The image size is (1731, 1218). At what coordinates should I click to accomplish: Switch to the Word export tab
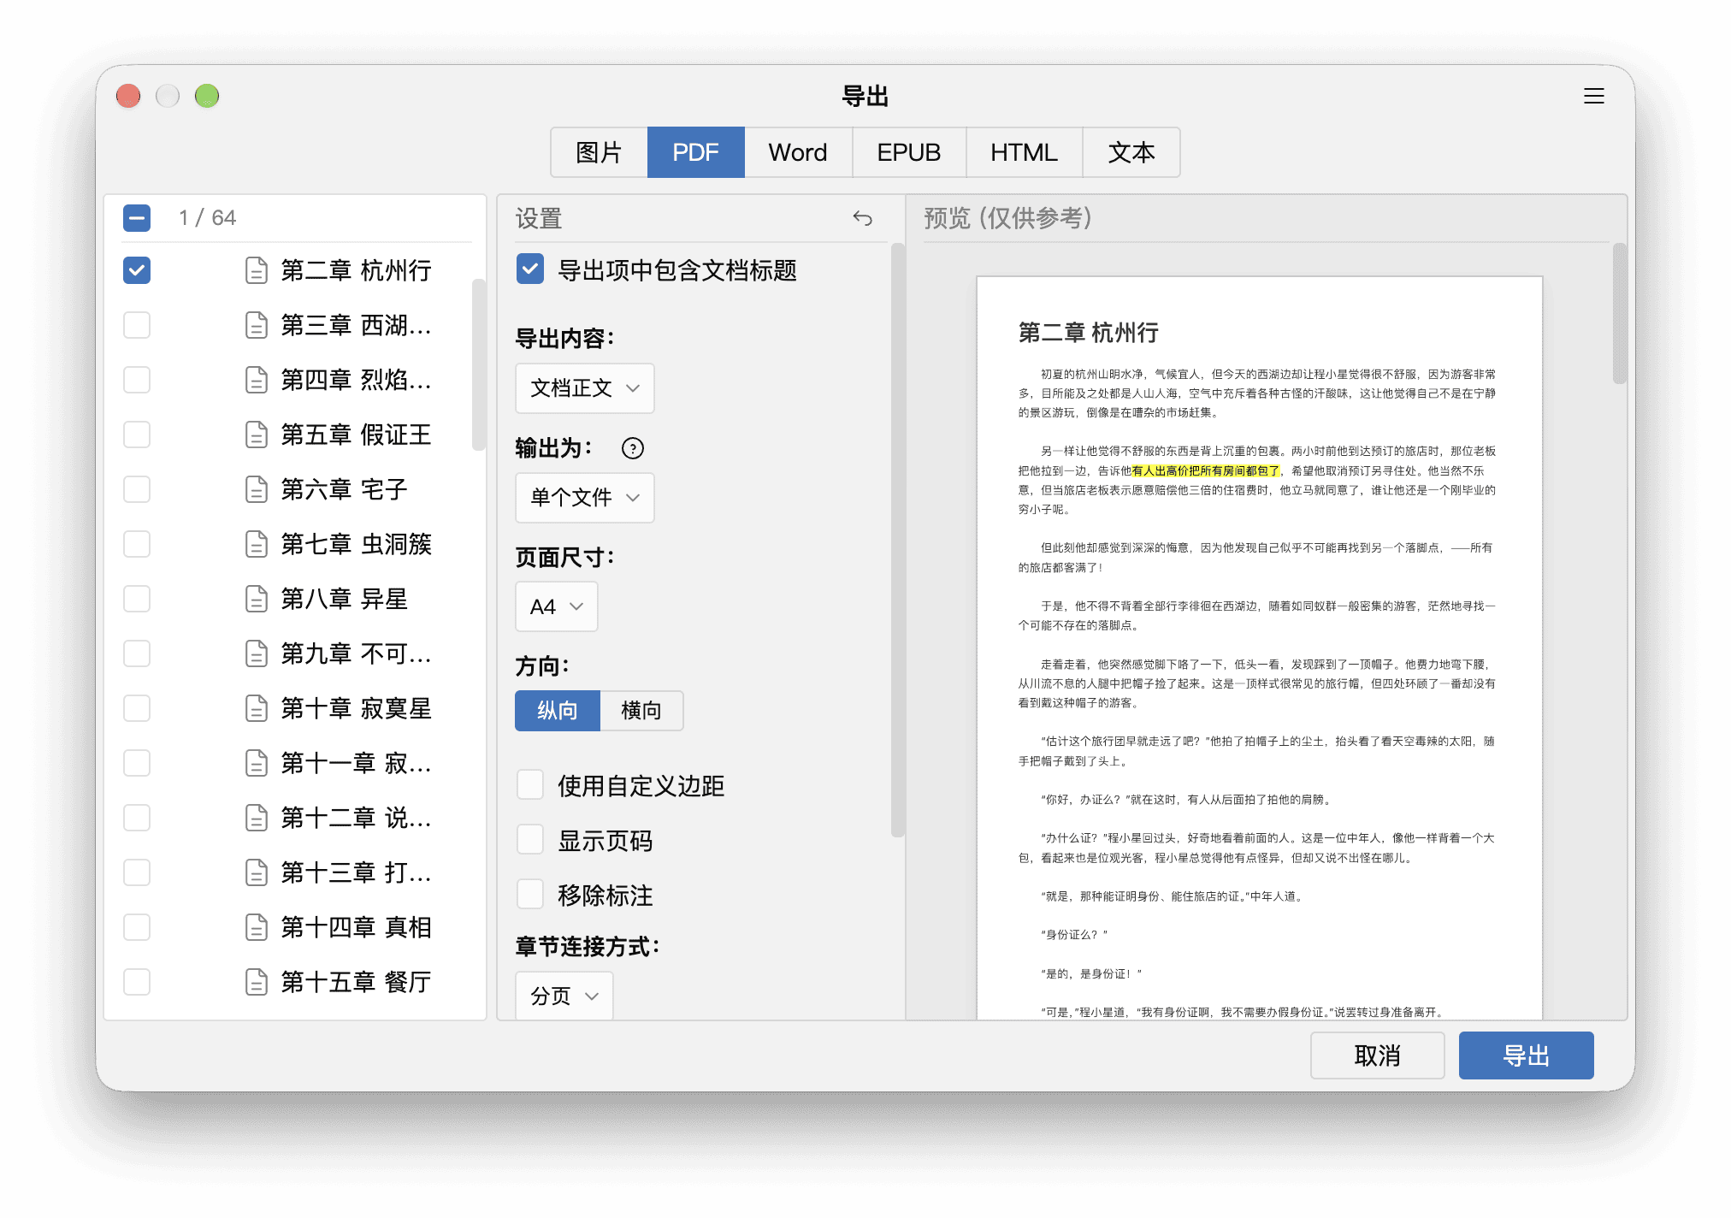coord(798,152)
